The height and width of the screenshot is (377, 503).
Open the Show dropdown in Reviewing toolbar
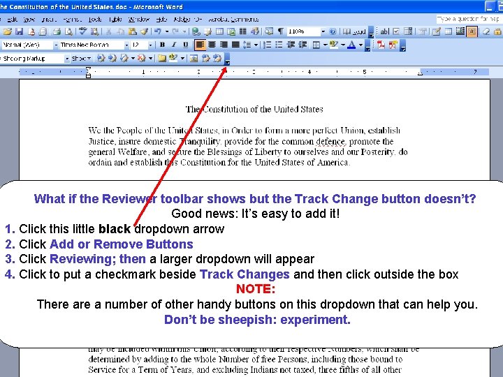tap(81, 59)
